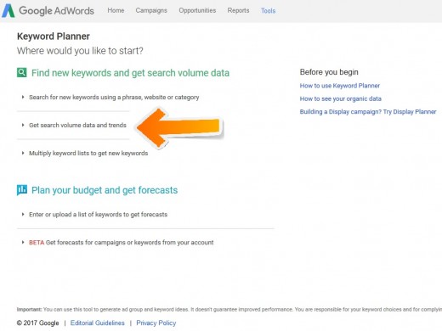Open the Privacy Policy link
Screen dimensions: 442x331
(156, 323)
